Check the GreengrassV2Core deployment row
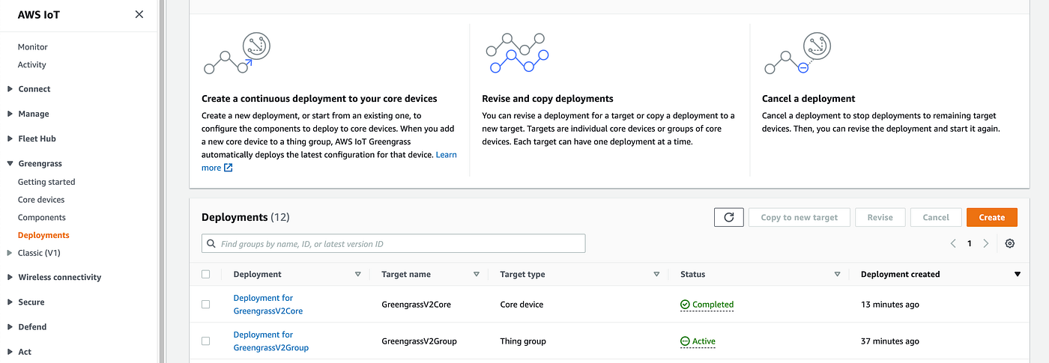 click(206, 305)
